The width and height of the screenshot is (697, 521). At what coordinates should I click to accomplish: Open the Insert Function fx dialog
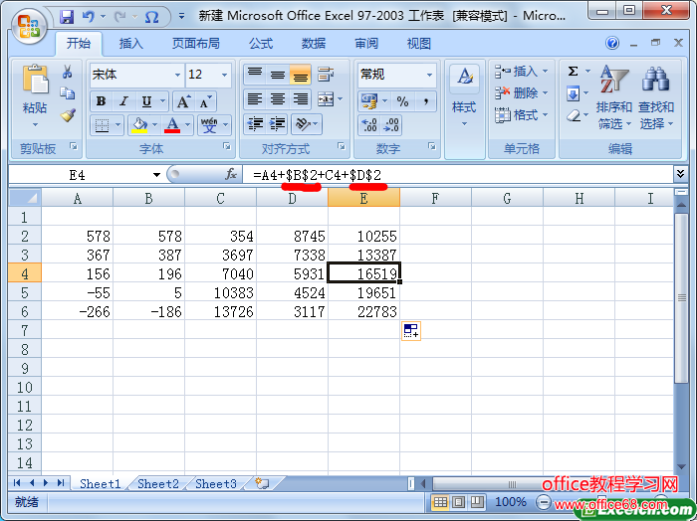231,174
